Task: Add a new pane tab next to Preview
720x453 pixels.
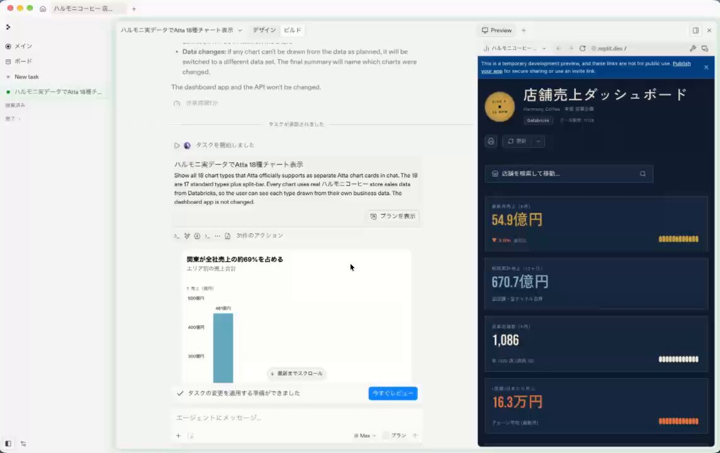Action: click(524, 30)
